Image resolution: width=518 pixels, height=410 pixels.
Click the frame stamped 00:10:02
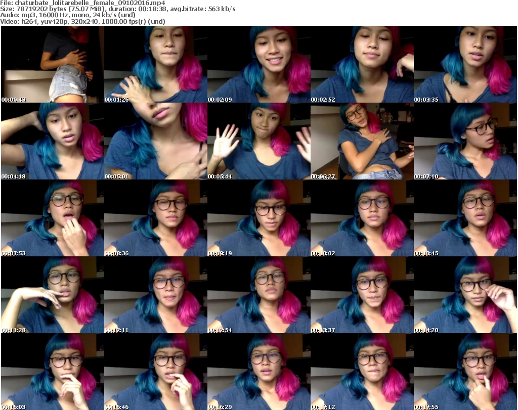tap(362, 218)
